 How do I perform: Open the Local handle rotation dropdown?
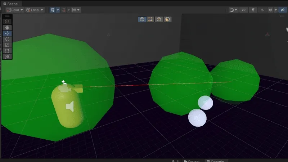click(35, 10)
